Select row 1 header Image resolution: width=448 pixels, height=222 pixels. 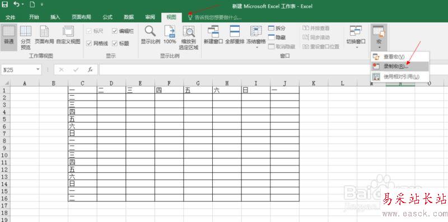5,90
